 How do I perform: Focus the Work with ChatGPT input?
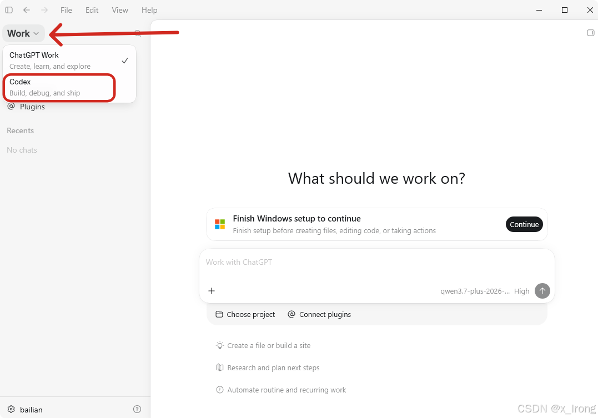coord(377,263)
